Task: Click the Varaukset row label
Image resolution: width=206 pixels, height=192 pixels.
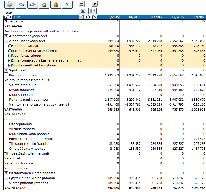Action: tap(12, 159)
